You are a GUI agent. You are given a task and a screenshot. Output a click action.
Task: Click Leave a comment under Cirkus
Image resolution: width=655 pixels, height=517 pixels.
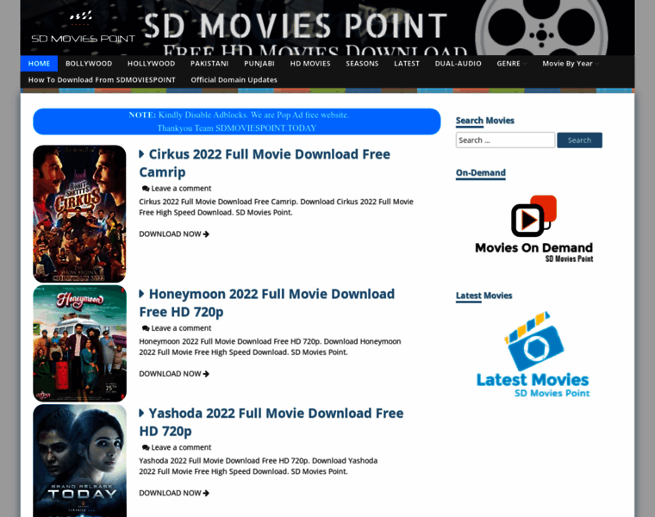coord(181,189)
